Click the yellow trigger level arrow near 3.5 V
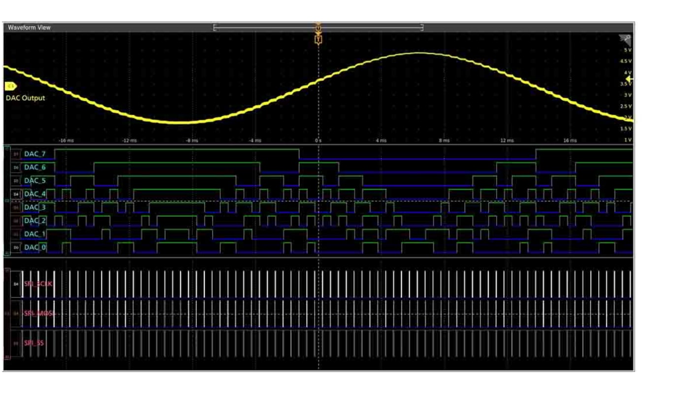Image resolution: width=699 pixels, height=393 pixels. click(x=628, y=79)
